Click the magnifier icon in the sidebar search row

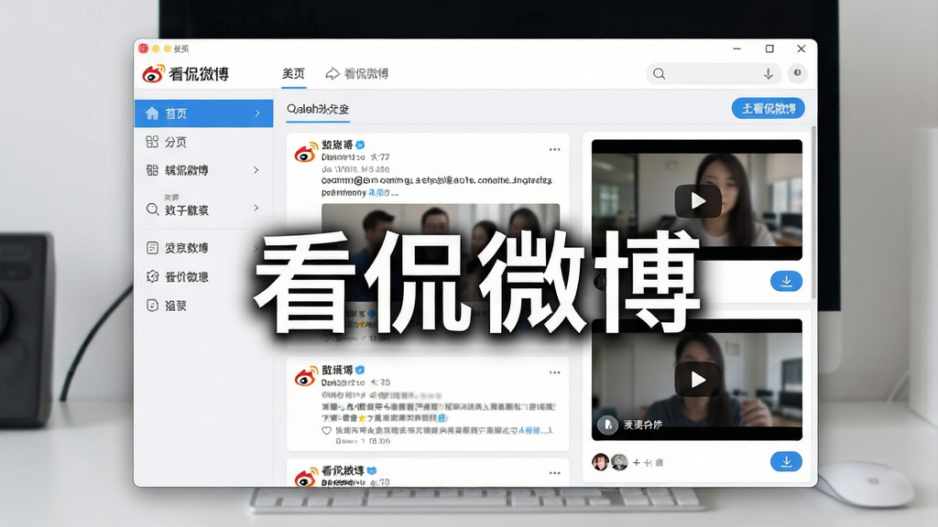pos(152,210)
